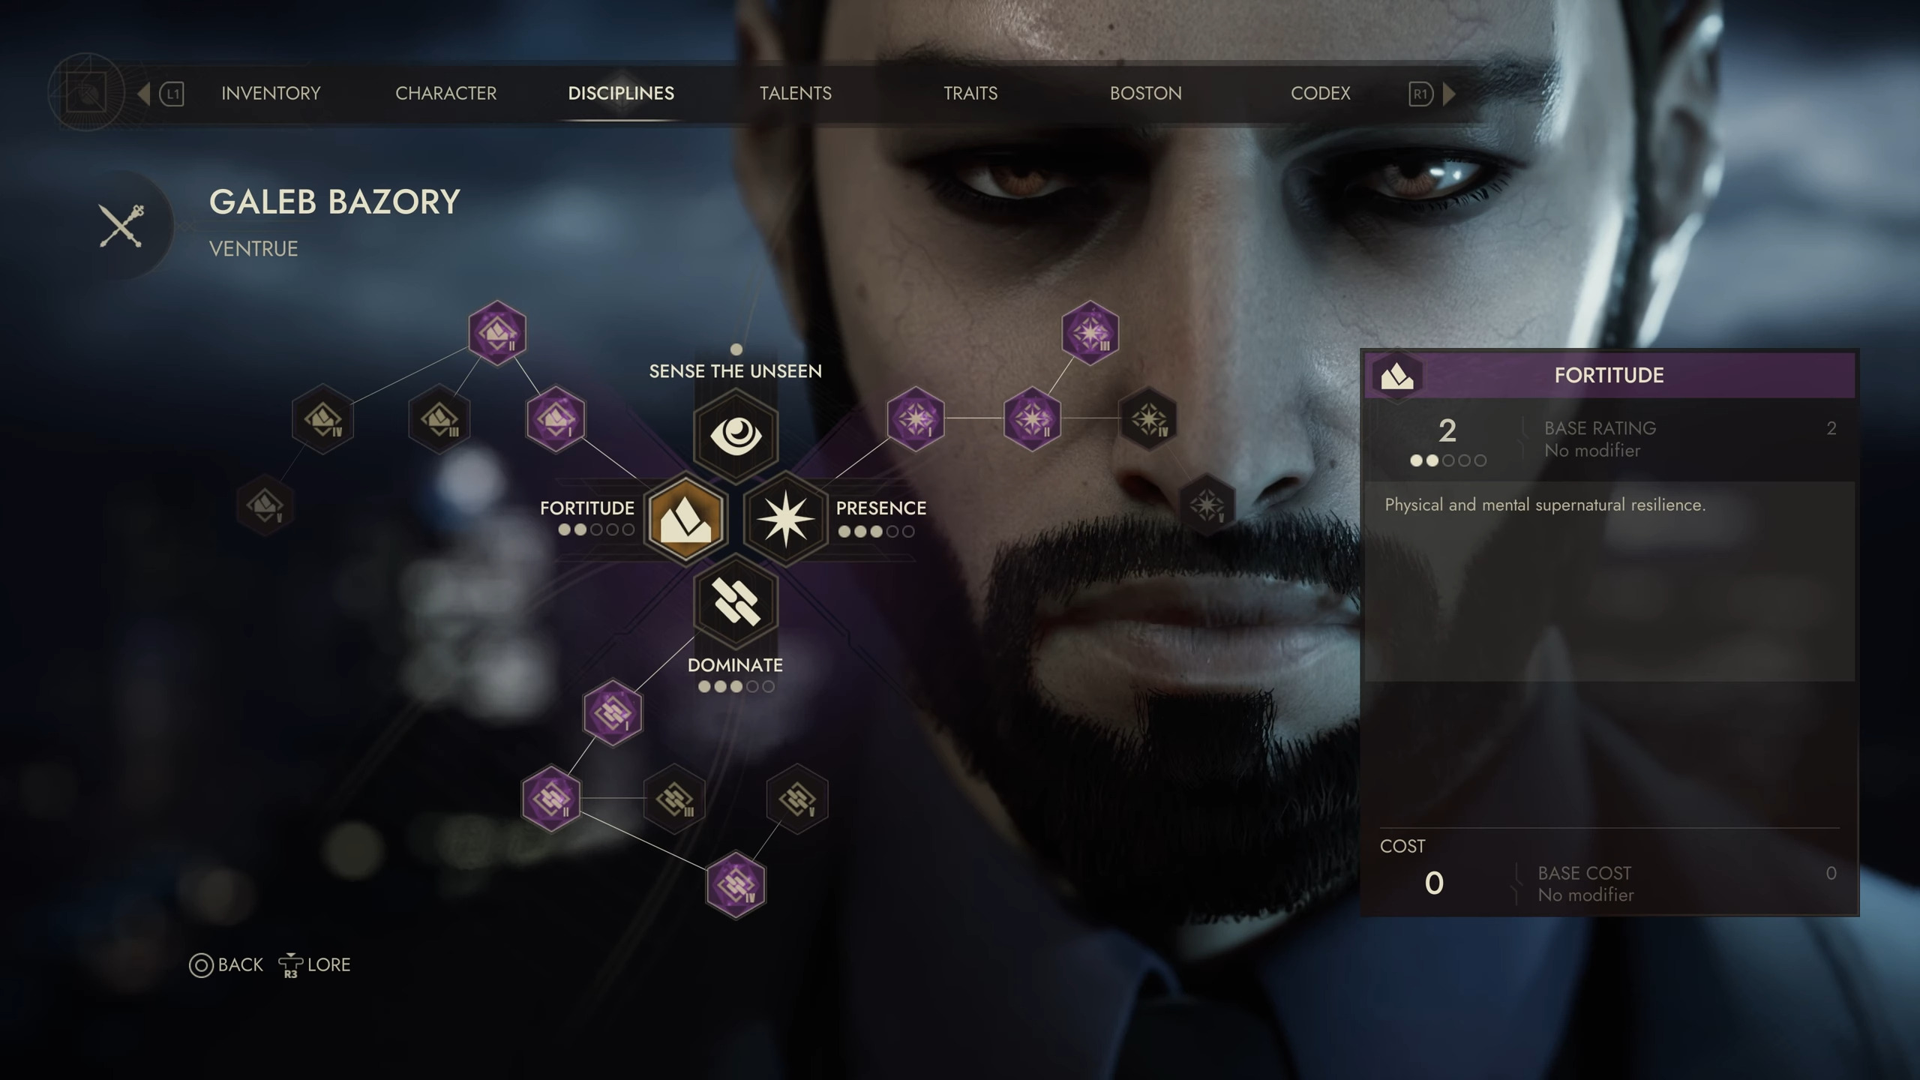Switch to the Traits tab
The height and width of the screenshot is (1080, 1920).
970,92
